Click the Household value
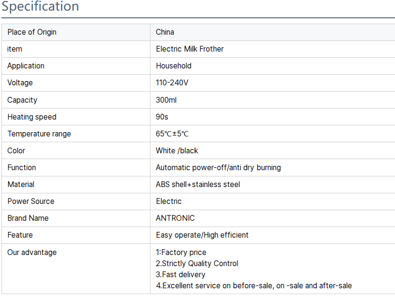 point(174,66)
